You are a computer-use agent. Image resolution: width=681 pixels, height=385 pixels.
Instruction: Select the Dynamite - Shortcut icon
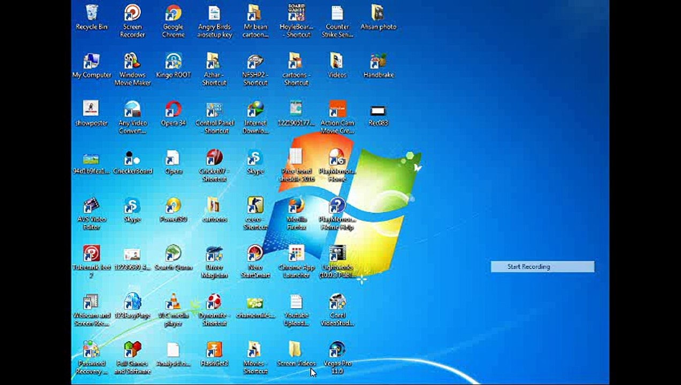pos(214,310)
